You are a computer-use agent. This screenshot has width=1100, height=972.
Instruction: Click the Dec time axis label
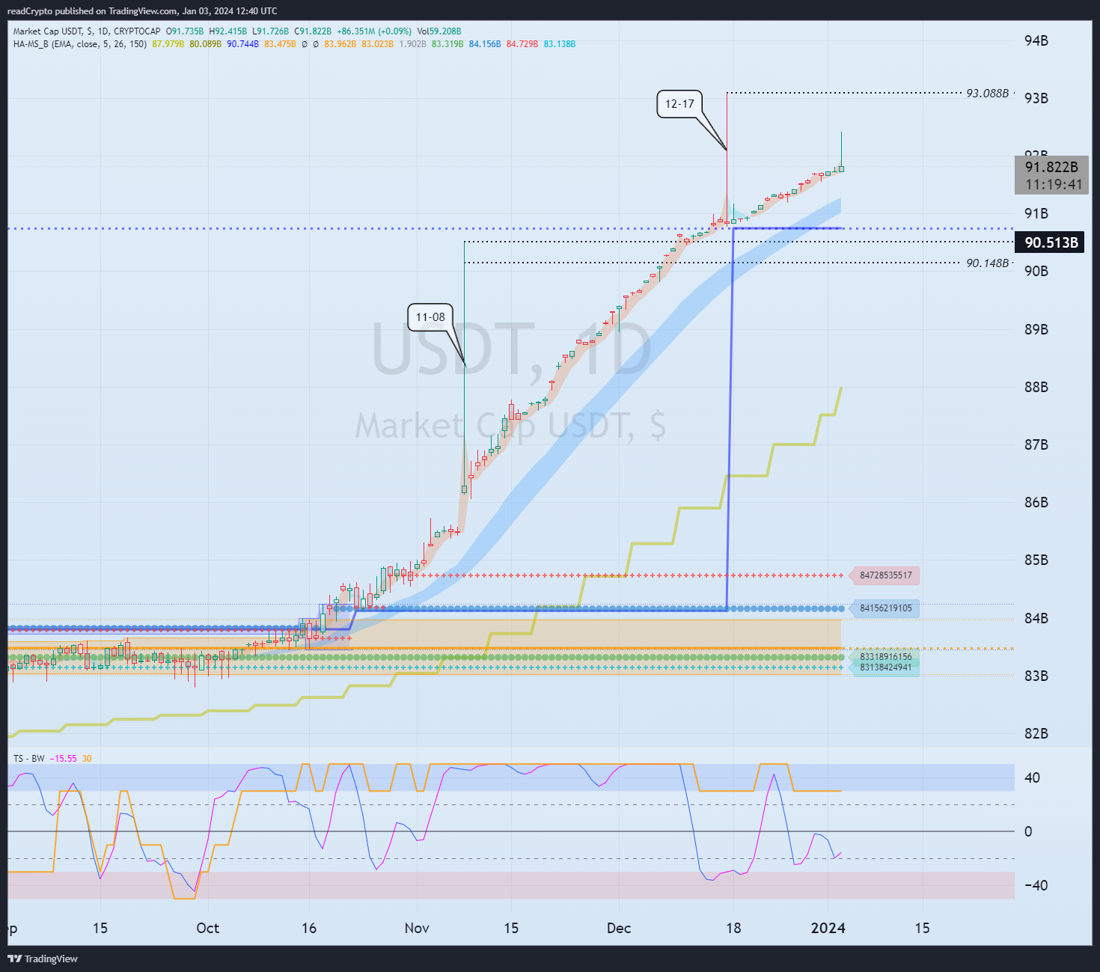pos(619,928)
